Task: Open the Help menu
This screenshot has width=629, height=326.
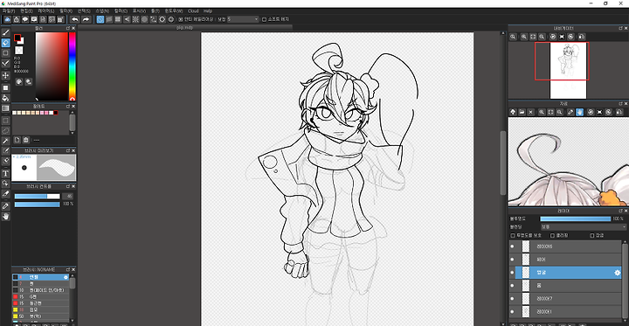Action: (208, 10)
